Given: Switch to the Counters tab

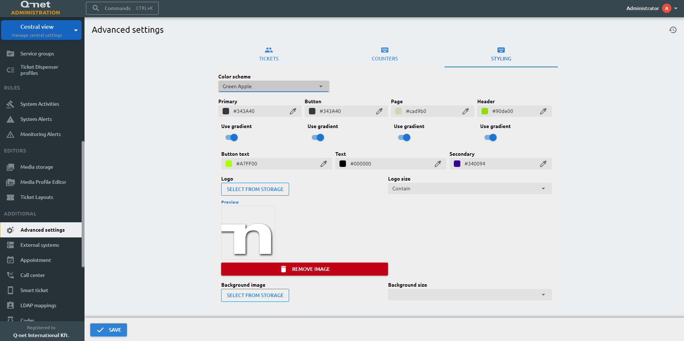Looking at the screenshot, I should (x=385, y=54).
